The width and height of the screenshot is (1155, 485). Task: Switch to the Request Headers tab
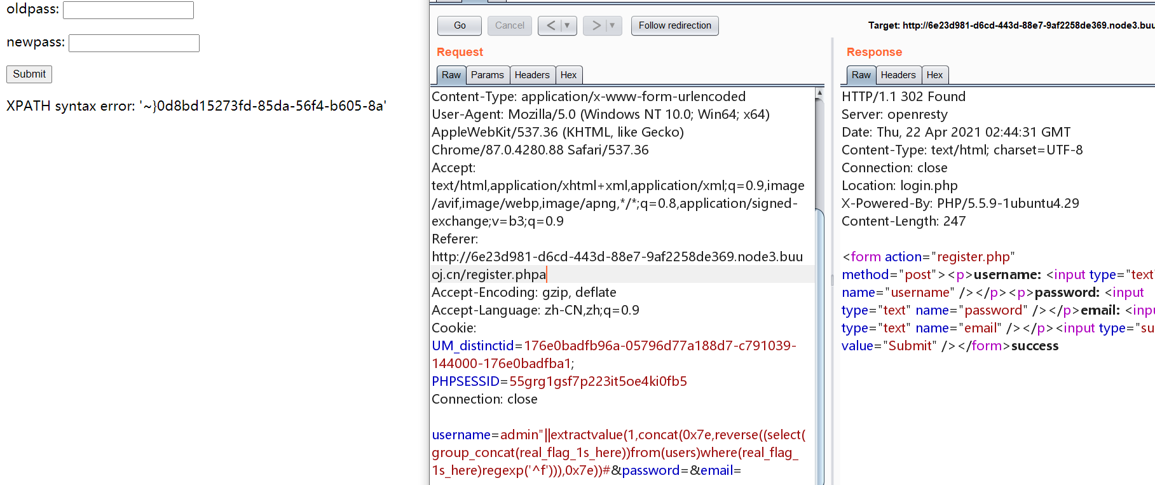click(532, 75)
